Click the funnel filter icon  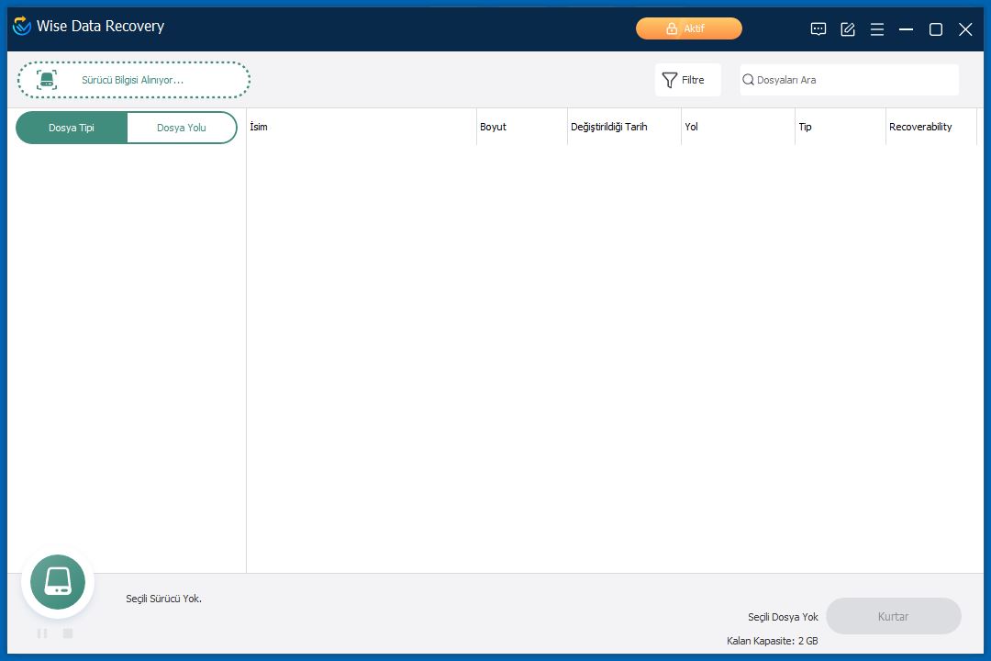coord(669,81)
